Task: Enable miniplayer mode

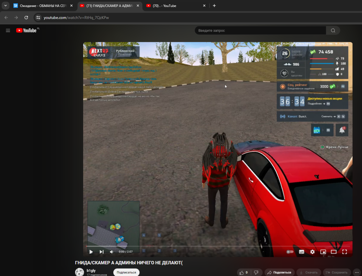Action: pyautogui.click(x=323, y=252)
